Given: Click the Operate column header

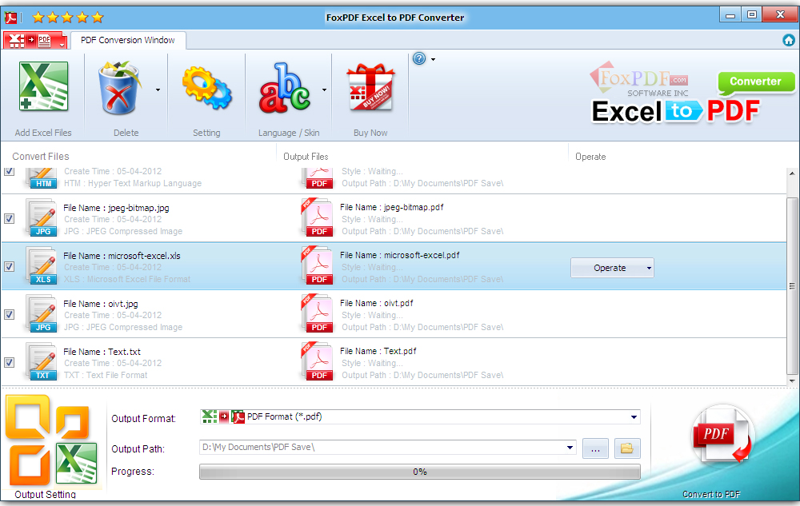Looking at the screenshot, I should point(590,157).
